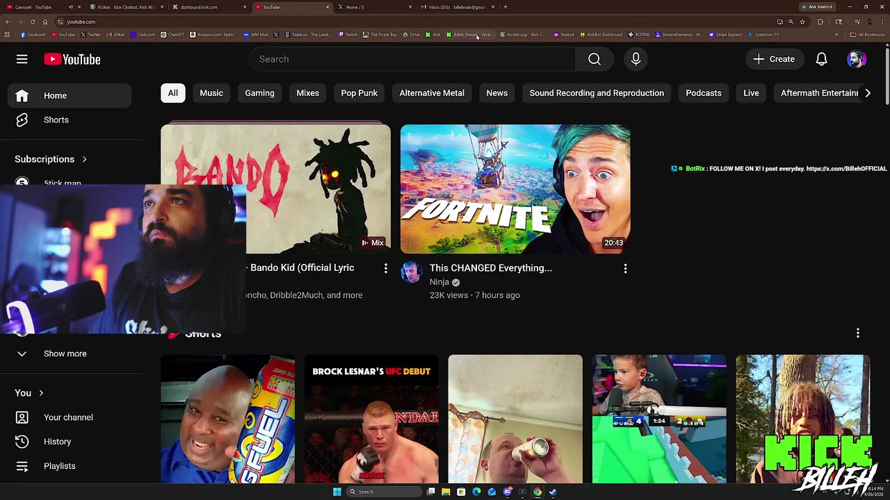Open the YouTube hamburger guide menu

click(22, 59)
